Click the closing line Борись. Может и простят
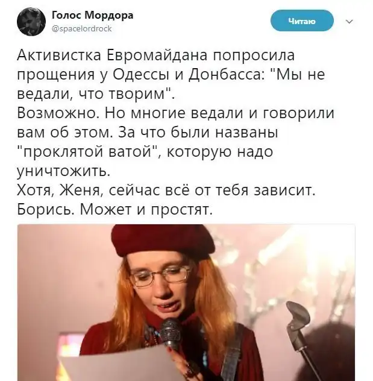The image size is (373, 381). click(115, 209)
